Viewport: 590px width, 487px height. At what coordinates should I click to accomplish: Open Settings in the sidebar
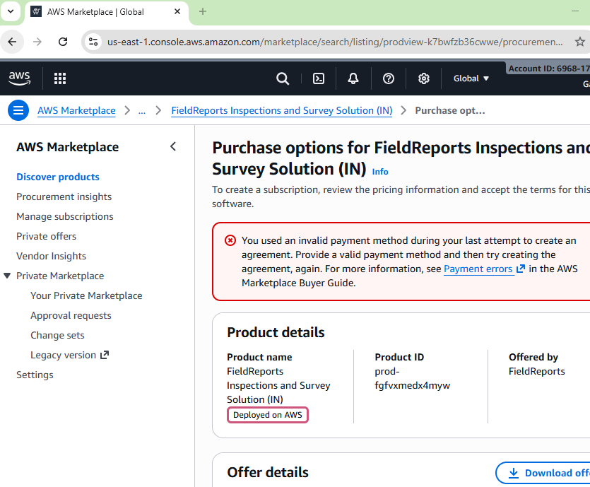[35, 375]
